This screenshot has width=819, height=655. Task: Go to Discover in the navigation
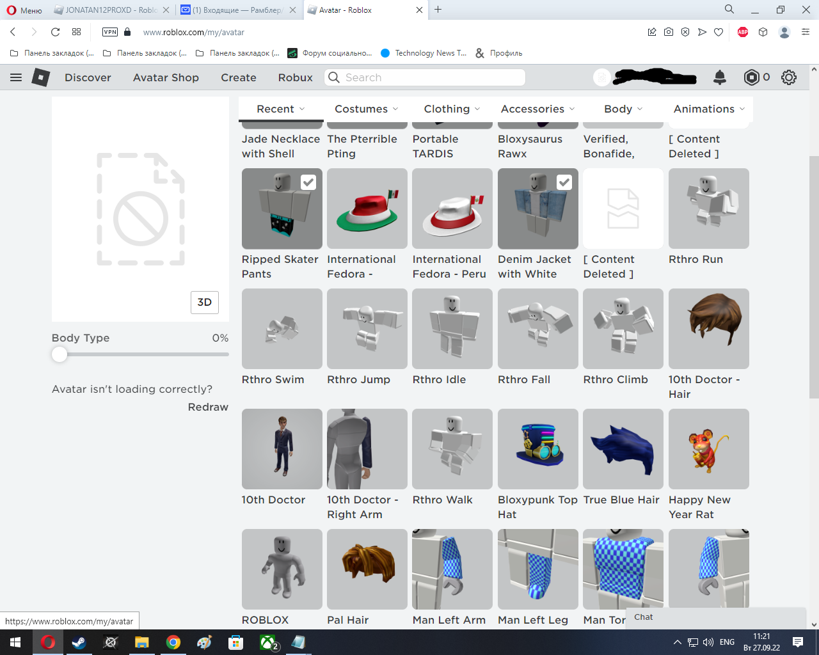[x=88, y=77]
